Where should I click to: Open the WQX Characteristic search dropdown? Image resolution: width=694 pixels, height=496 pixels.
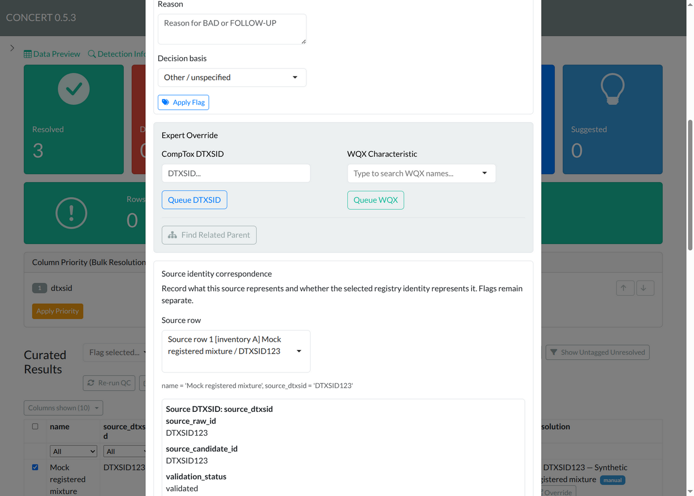click(421, 174)
